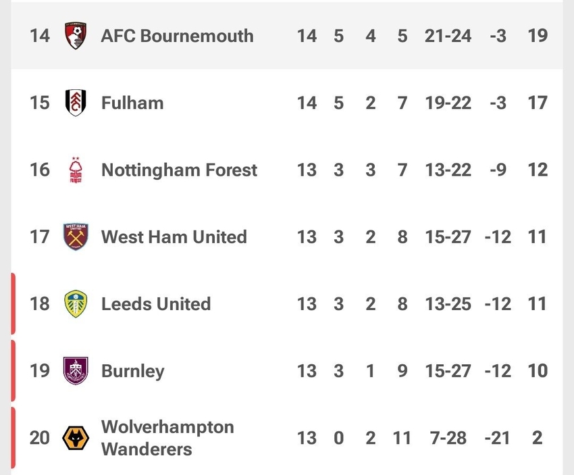The height and width of the screenshot is (475, 574).
Task: Open the AFC Bournemouth team name
Action: pyautogui.click(x=177, y=36)
